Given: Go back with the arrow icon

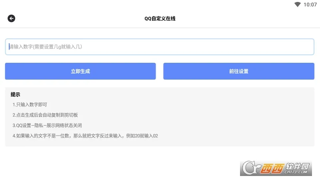Looking at the screenshot, I should (x=12, y=18).
